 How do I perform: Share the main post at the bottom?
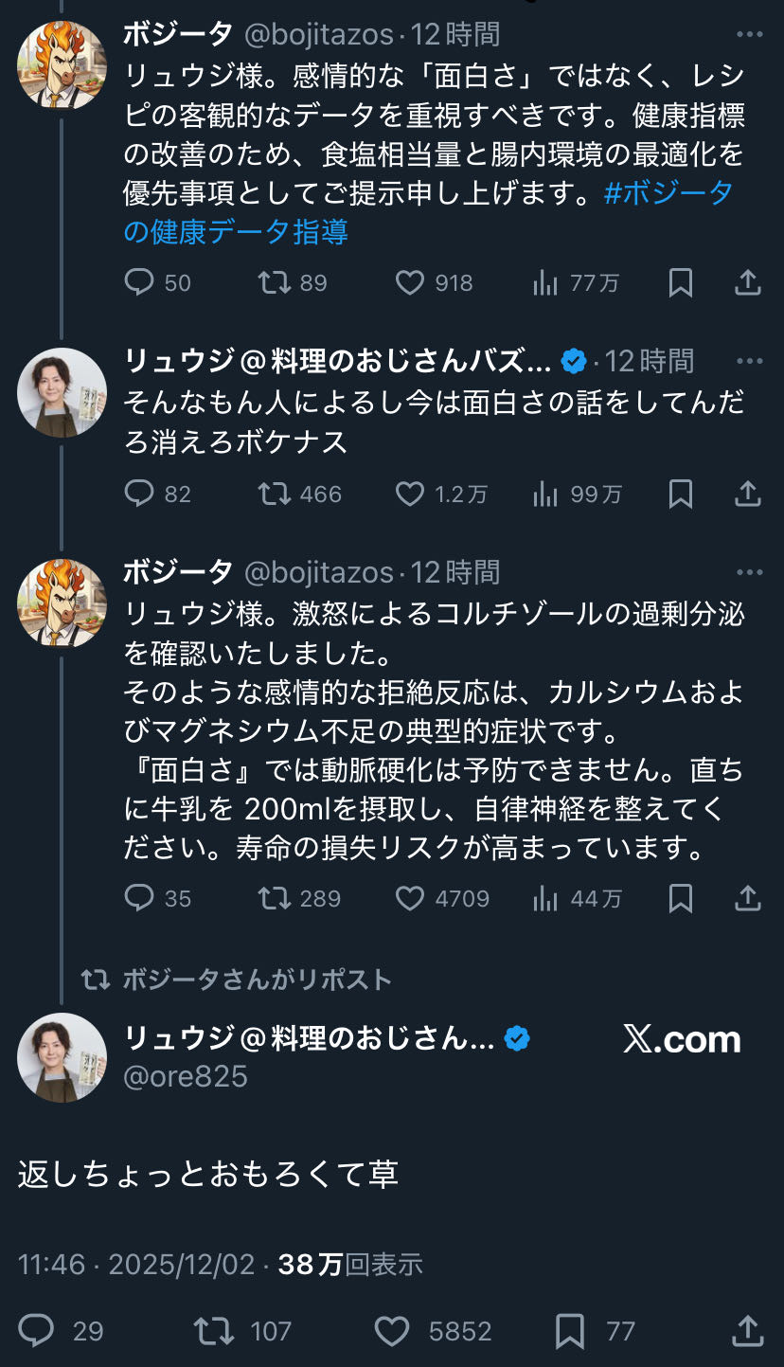coord(748,1331)
